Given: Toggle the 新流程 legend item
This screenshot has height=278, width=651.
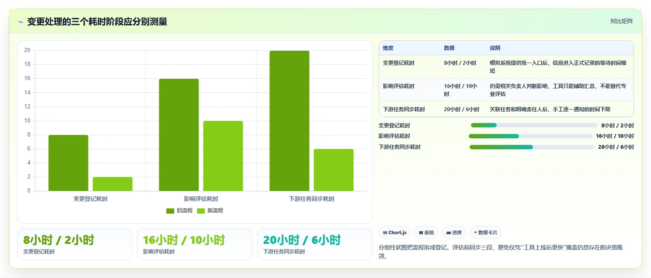Looking at the screenshot, I should pyautogui.click(x=210, y=211).
